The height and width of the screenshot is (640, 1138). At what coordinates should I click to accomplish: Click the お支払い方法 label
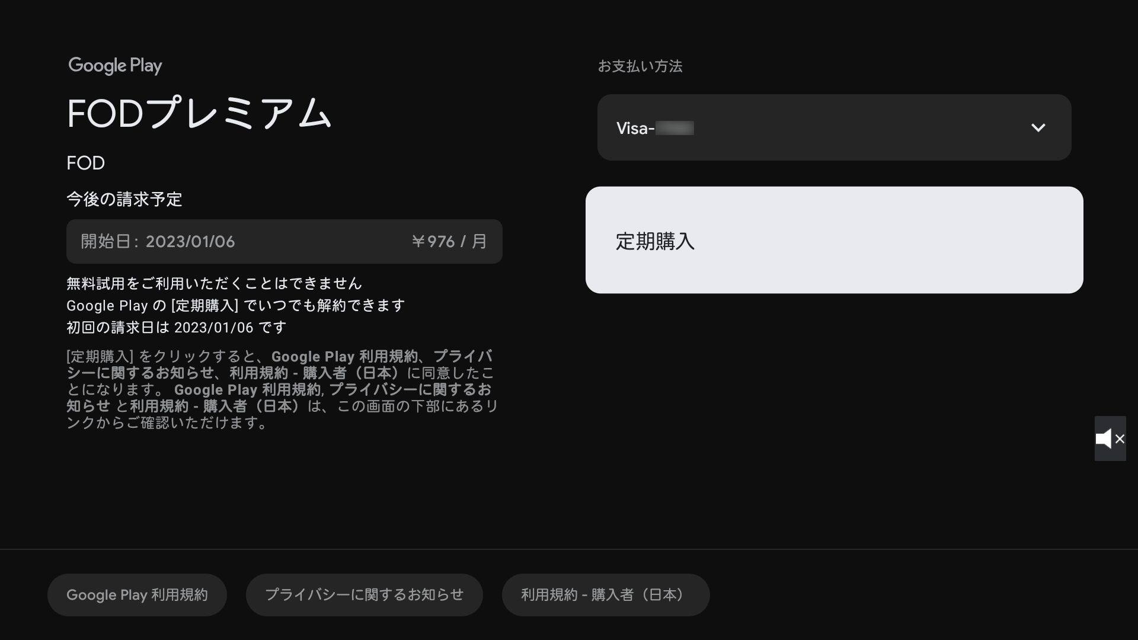click(640, 66)
